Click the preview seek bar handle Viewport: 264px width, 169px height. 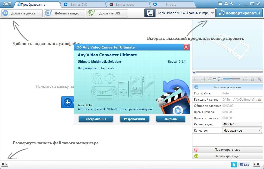pyautogui.click(x=194, y=73)
